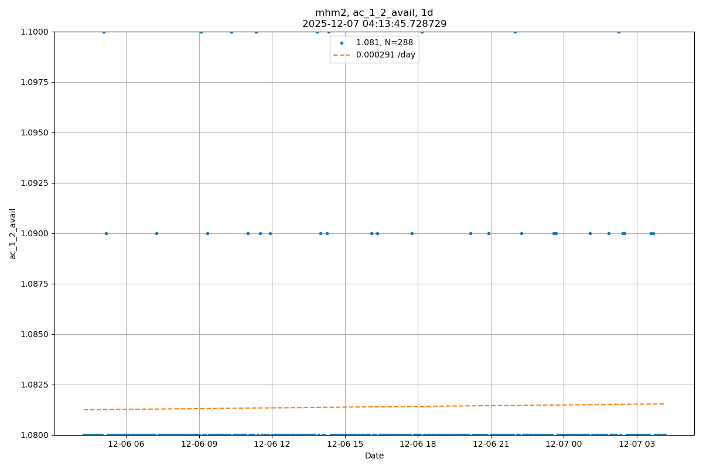Select the x-axis tick label "12-06 21"
Viewport: 703px width, 469px height.
click(x=491, y=444)
